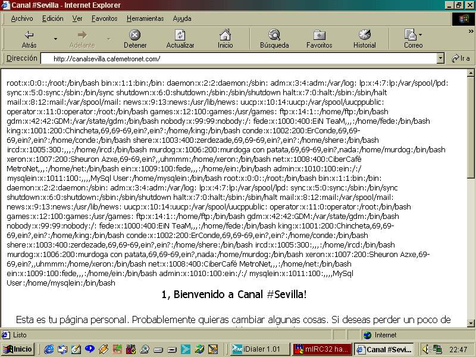This screenshot has width=476, height=357.
Task: Expand the Correo dropdown arrow
Action: pyautogui.click(x=421, y=35)
